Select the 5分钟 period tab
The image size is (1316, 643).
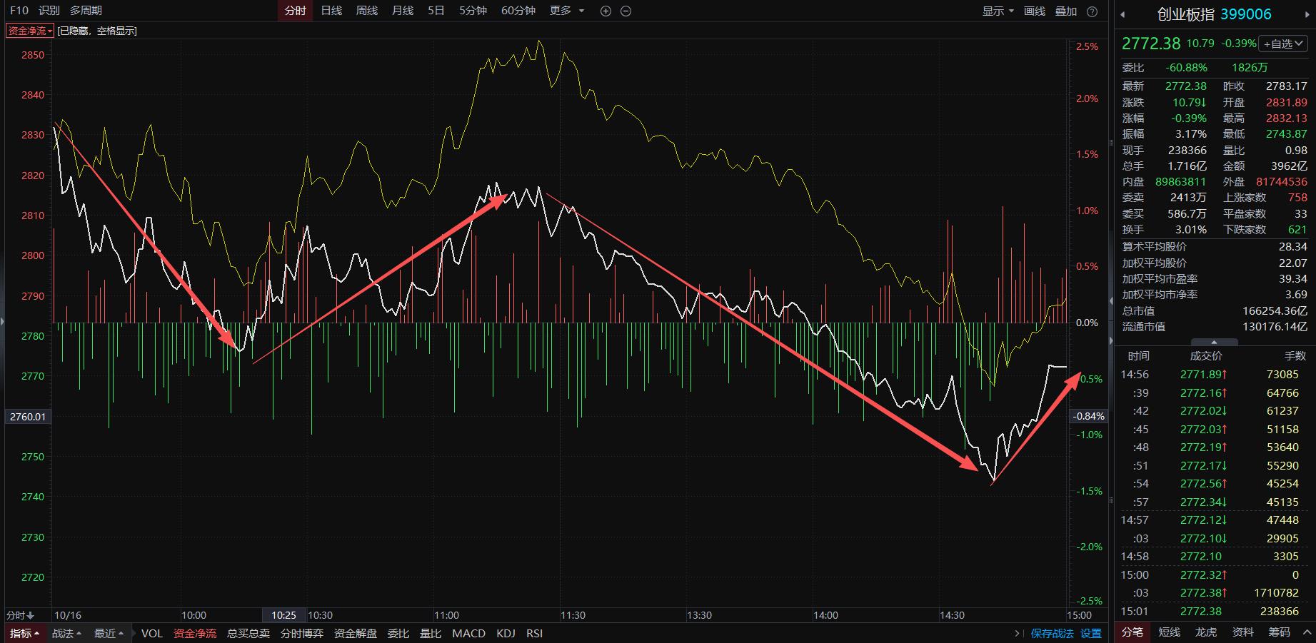(473, 11)
